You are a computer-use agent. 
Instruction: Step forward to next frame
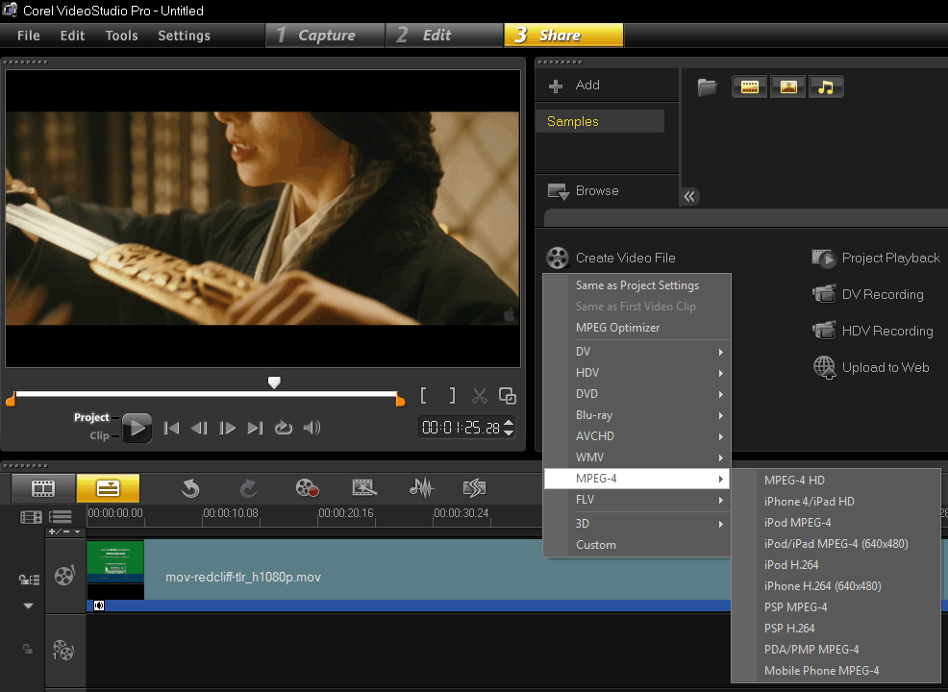(x=227, y=428)
